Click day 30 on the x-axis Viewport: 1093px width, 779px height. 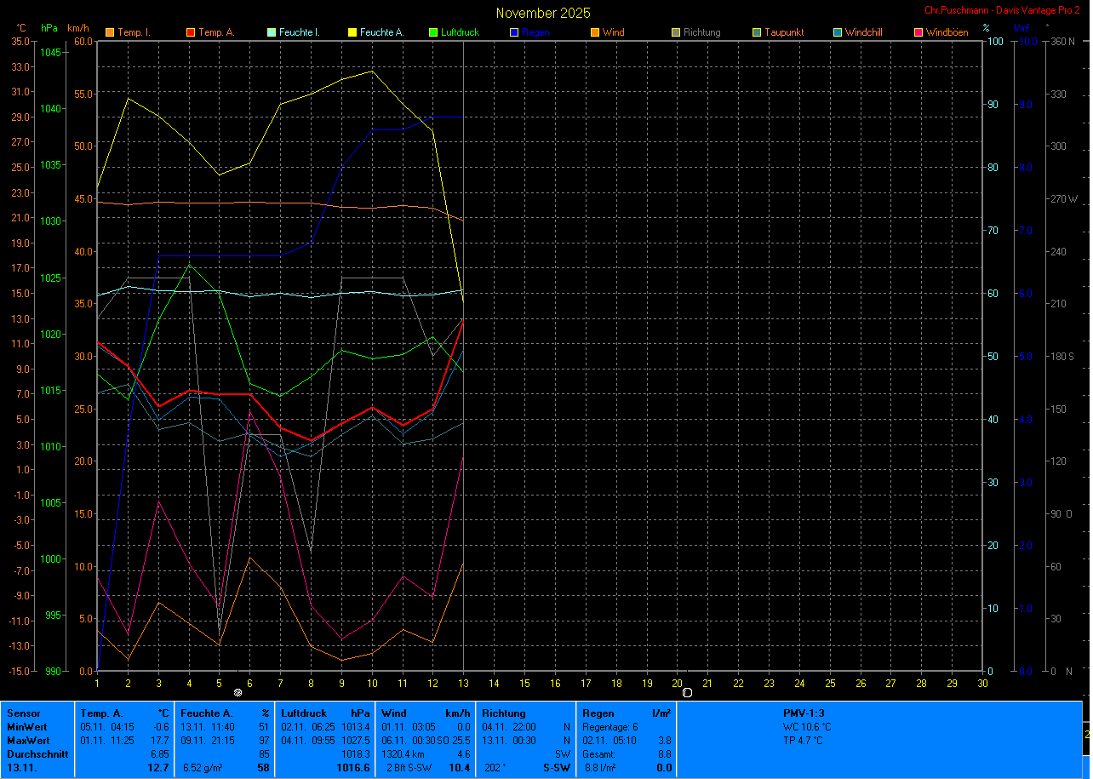983,683
